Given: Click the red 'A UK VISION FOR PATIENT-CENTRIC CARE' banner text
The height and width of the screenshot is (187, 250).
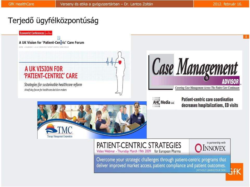Looking at the screenshot, I should pos(51,72).
